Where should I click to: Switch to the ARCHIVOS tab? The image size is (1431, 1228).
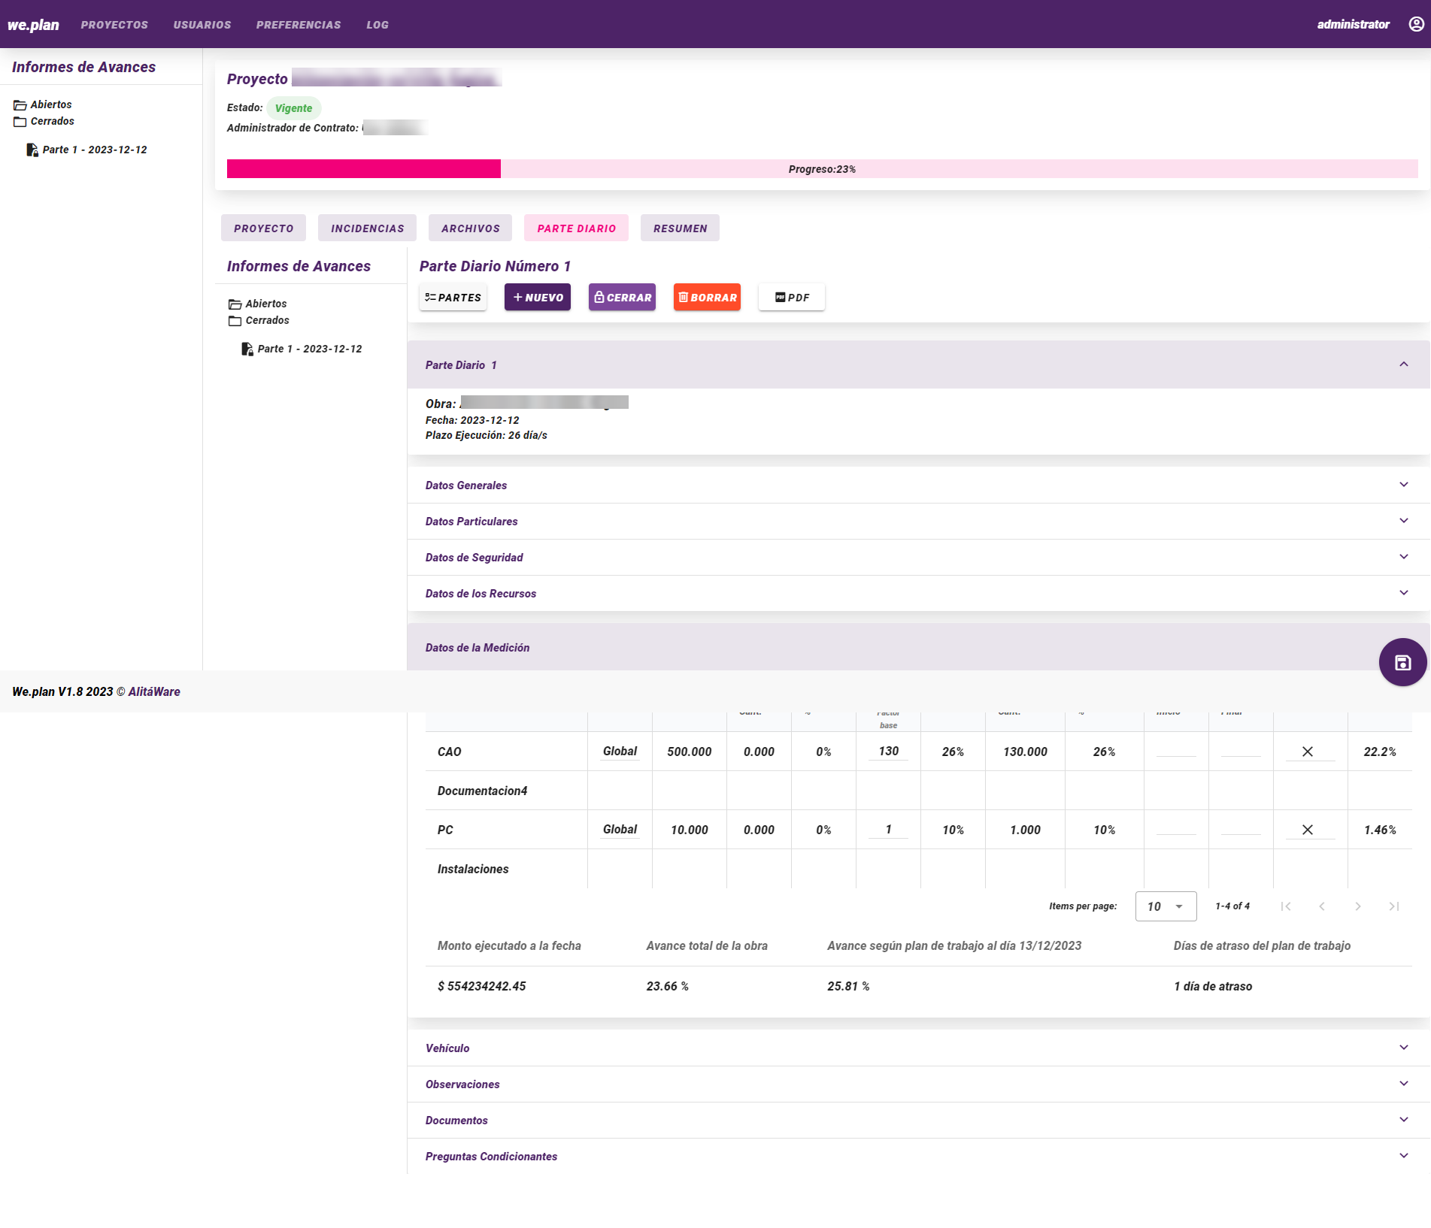click(470, 228)
